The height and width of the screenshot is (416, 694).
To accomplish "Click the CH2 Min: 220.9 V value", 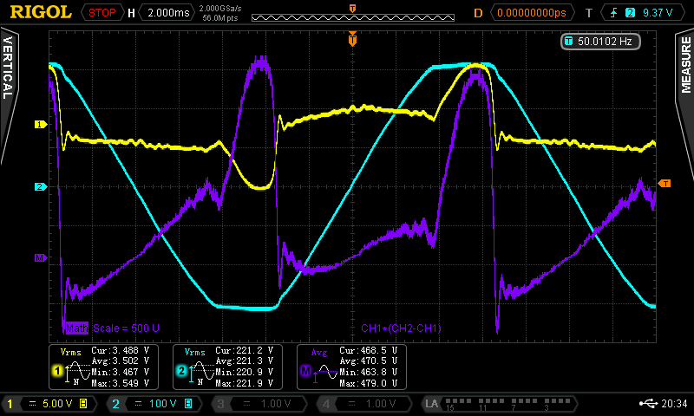I will pyautogui.click(x=245, y=373).
